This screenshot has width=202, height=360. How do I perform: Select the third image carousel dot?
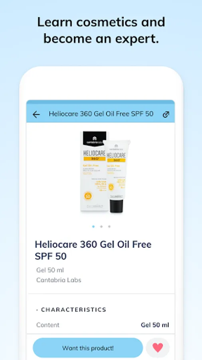pos(109,227)
